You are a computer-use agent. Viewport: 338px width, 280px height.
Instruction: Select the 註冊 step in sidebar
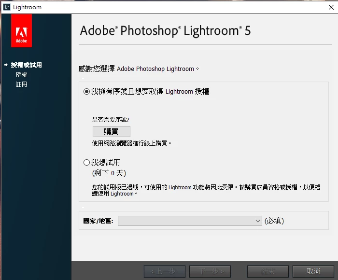[x=21, y=84]
